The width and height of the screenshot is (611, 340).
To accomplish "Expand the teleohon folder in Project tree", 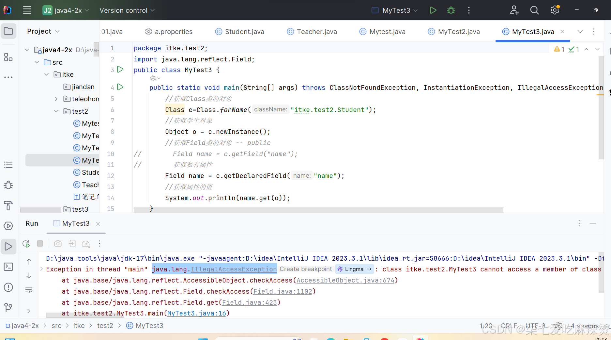I will [56, 99].
